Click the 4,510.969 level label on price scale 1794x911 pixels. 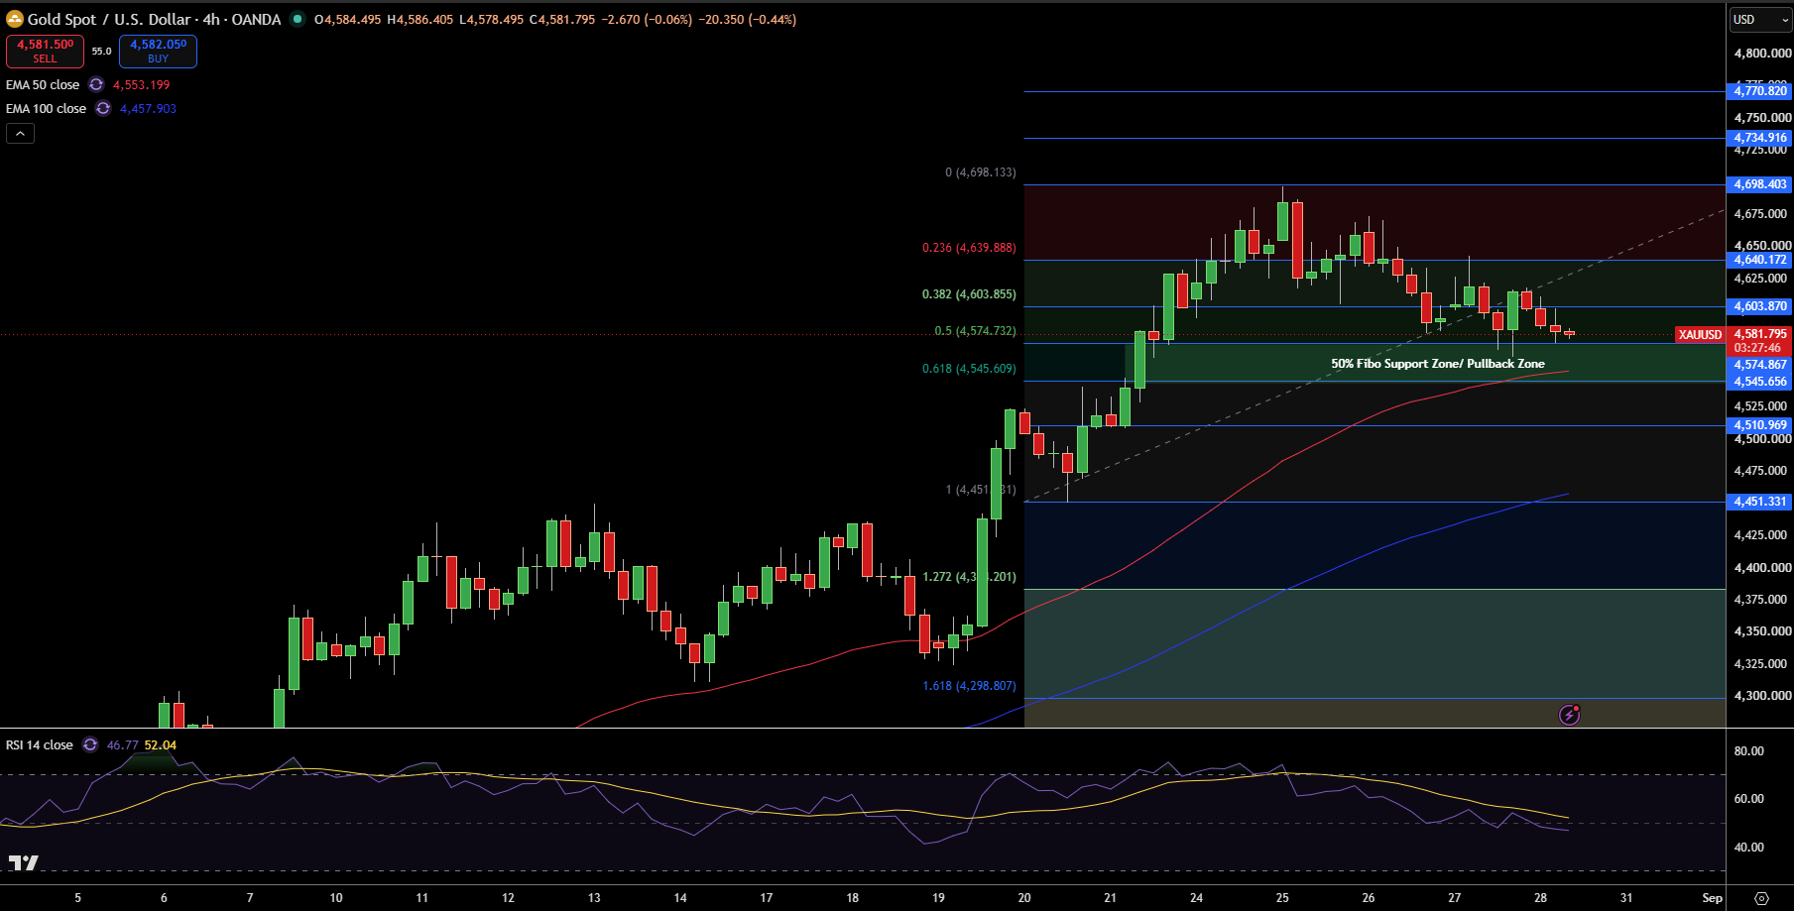tap(1760, 425)
